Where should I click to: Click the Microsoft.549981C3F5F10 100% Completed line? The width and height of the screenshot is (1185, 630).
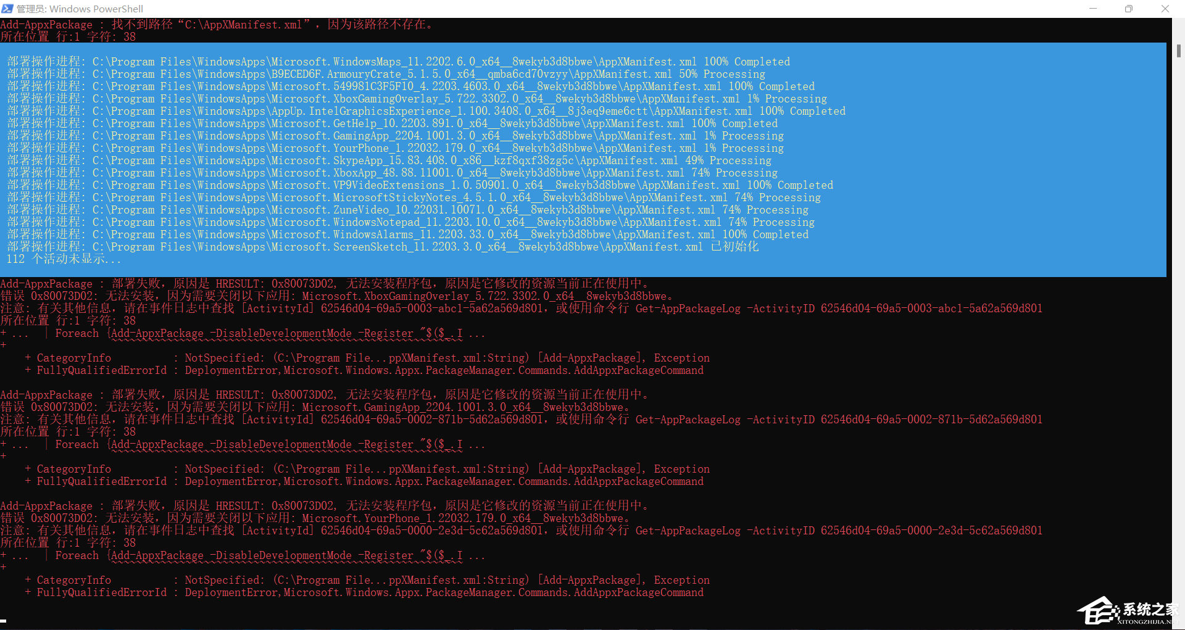coord(411,86)
